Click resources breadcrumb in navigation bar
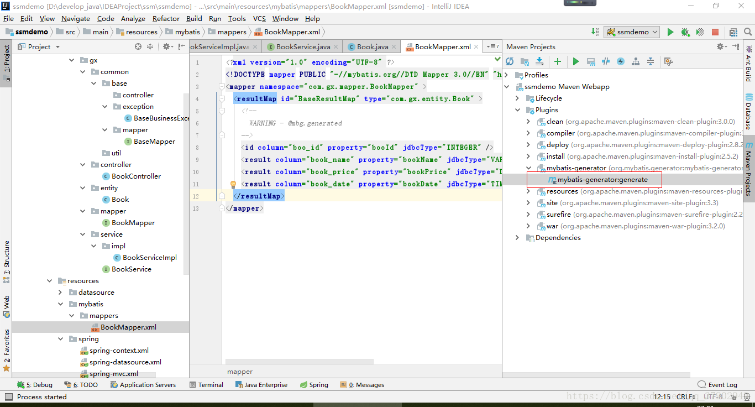Viewport: 755px width, 407px height. coord(137,32)
